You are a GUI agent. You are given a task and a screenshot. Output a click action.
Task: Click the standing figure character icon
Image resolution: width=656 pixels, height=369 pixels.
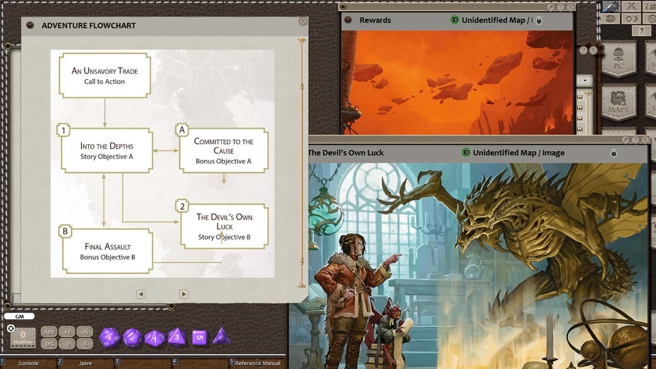(x=641, y=31)
